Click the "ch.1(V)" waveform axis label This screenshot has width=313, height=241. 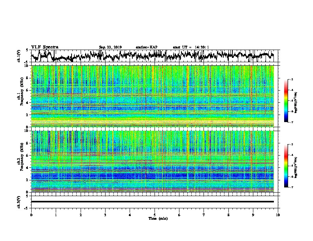point(19,56)
